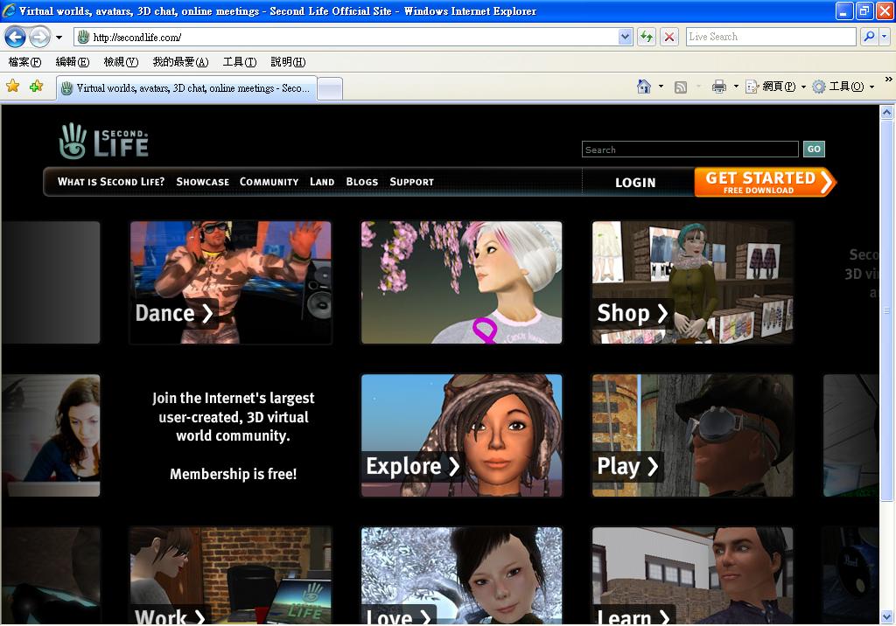Viewport: 896px width, 626px height.
Task: Open the recent pages dropdown arrow
Action: [x=59, y=38]
